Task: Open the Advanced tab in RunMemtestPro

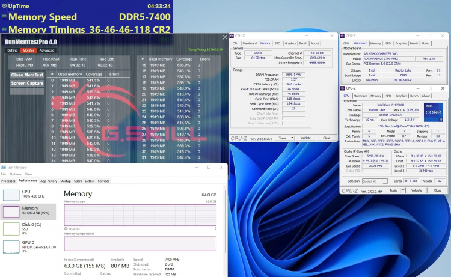Action: coord(46,50)
